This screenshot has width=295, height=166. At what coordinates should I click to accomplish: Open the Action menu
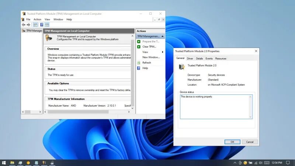37,20
